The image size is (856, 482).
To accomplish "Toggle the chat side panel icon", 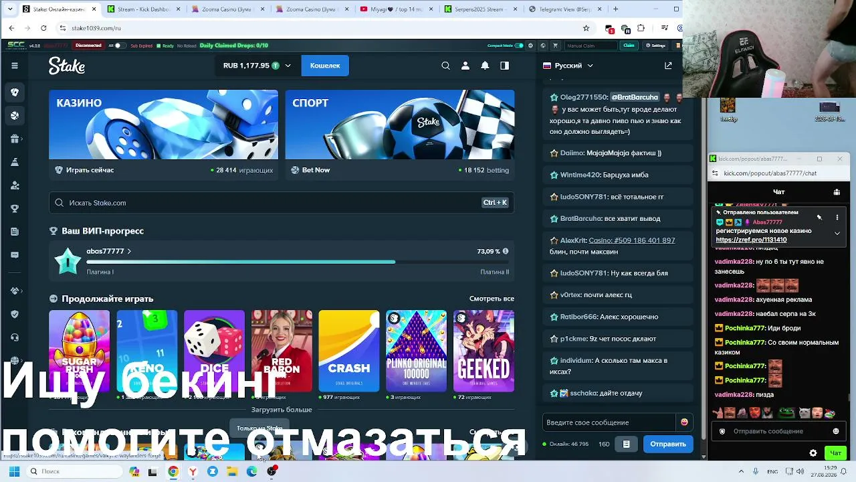I will (x=504, y=66).
